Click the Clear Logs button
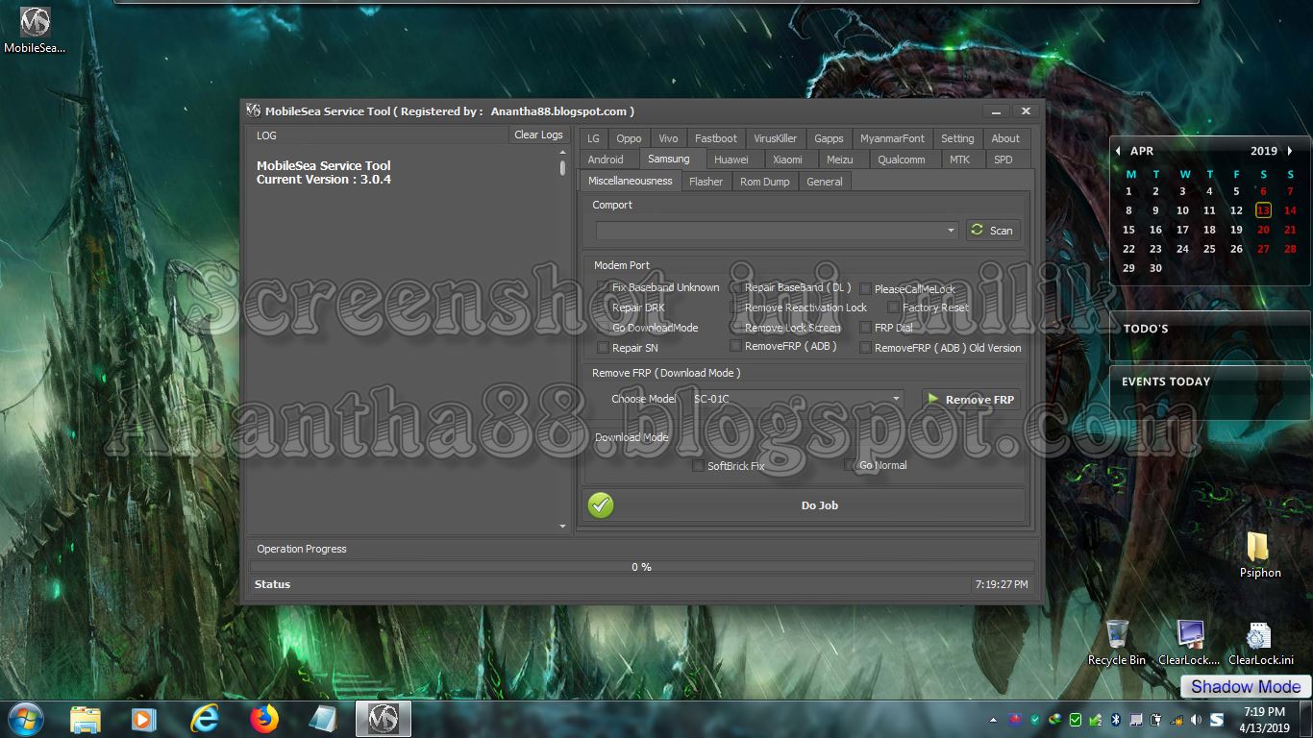Screen dimensions: 1313x738 (x=538, y=135)
